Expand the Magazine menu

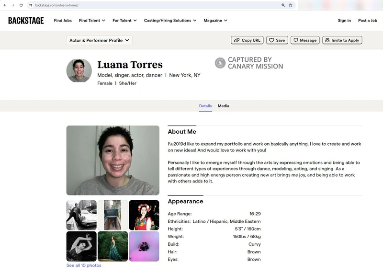215,21
